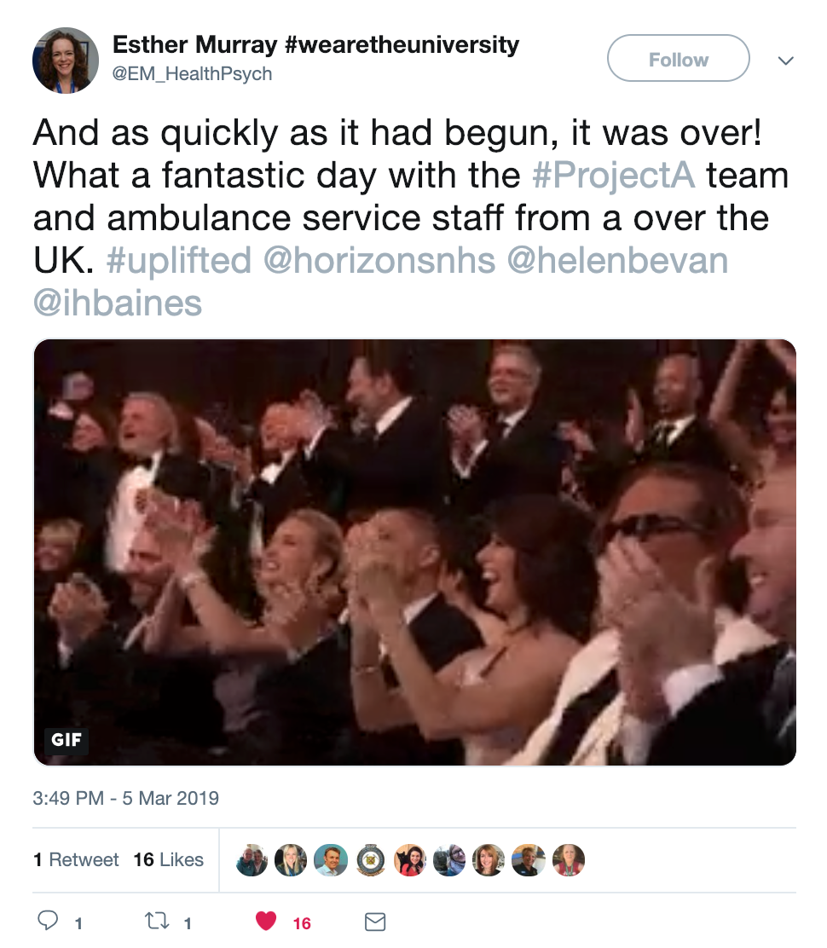
Task: Expand the tweet options chevron
Action: point(785,61)
